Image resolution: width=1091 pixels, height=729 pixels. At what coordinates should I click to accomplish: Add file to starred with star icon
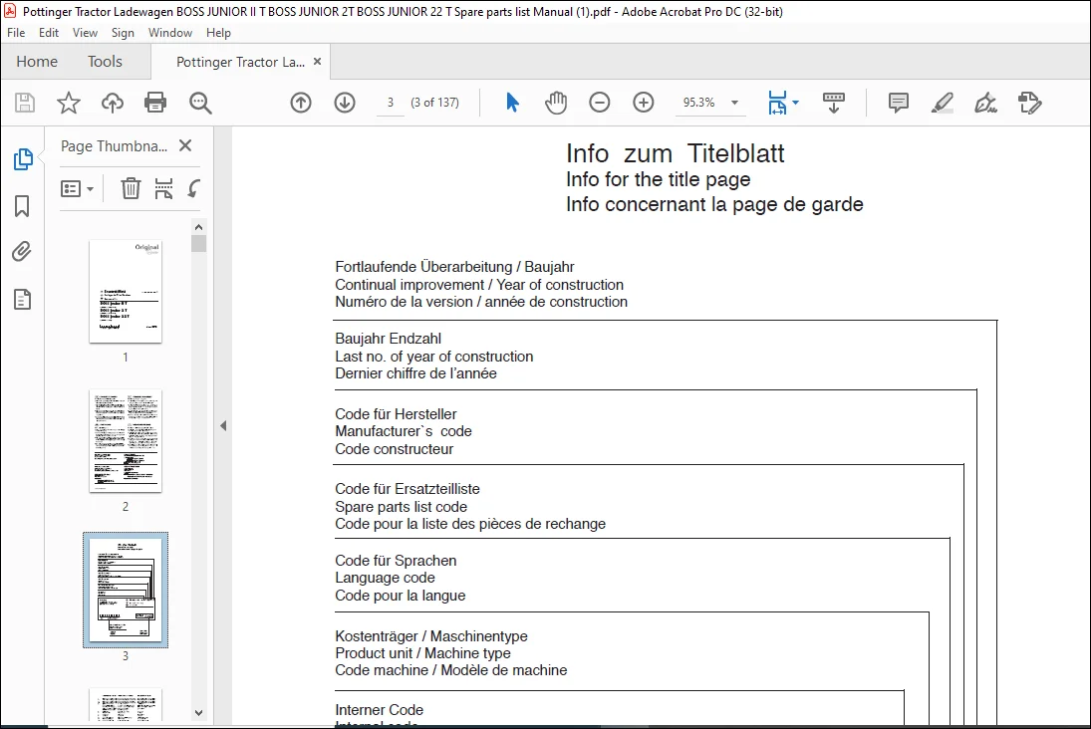(x=68, y=103)
